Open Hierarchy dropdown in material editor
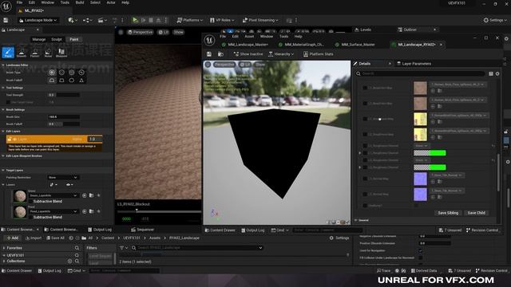 tap(281, 54)
